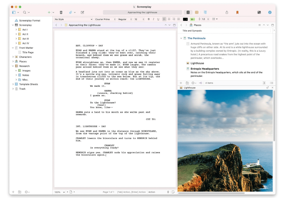
Task: Click the Places pane menu icon
Action: coord(260,25)
